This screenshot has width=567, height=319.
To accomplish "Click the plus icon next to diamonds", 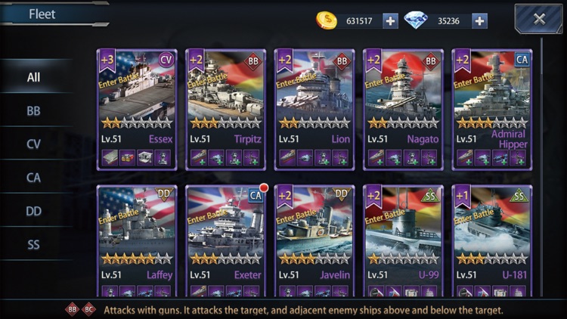I will 479,21.
